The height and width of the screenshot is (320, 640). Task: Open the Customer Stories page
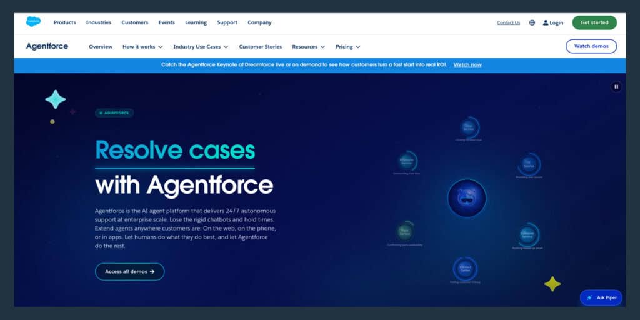tap(261, 47)
